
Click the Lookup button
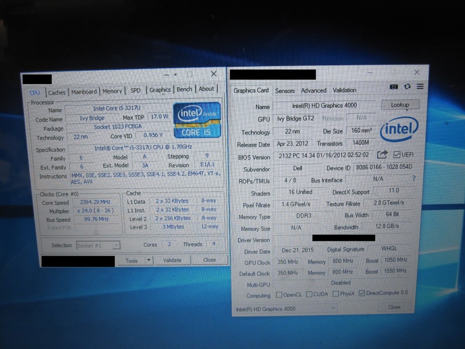[400, 105]
